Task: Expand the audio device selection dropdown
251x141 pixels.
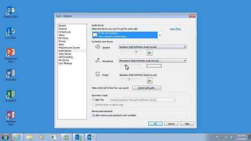Action: click(160, 35)
